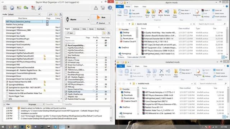Uncheck Skyrim Particle Patch for ENB mod
The width and height of the screenshot is (230, 129).
[7, 82]
